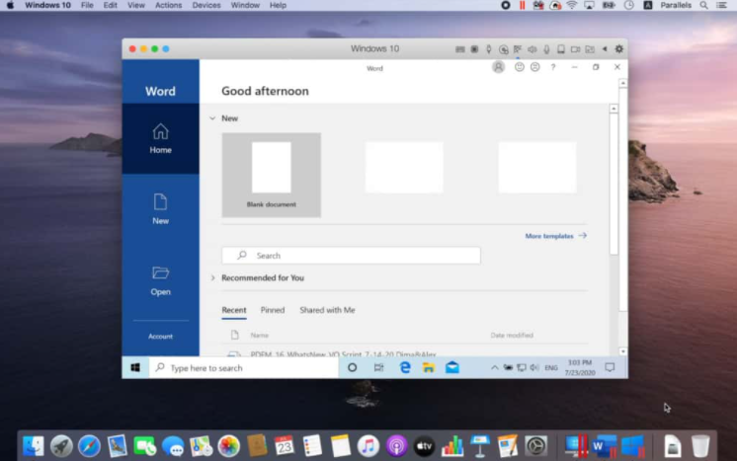Open Safari from the Dock
737x461 pixels.
(89, 446)
